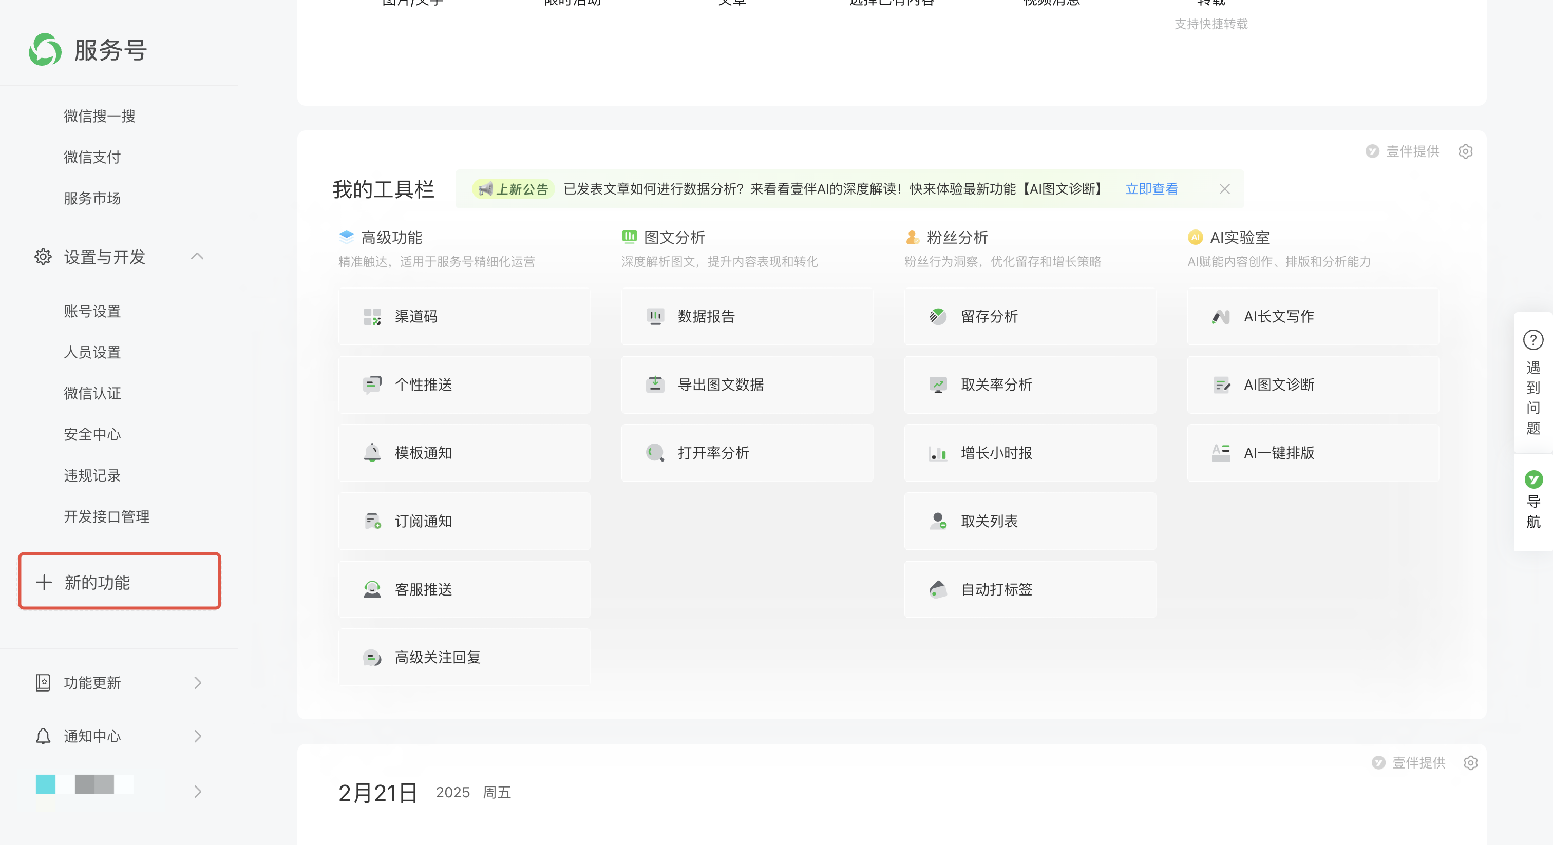Image resolution: width=1553 pixels, height=845 pixels.
Task: Click the 上新公告 badge
Action: tap(513, 188)
